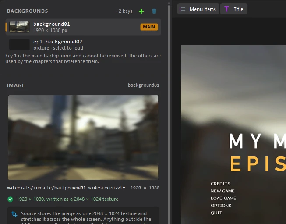Click the purple T icon beside Title
Image resolution: width=286 pixels, height=224 pixels.
click(226, 9)
